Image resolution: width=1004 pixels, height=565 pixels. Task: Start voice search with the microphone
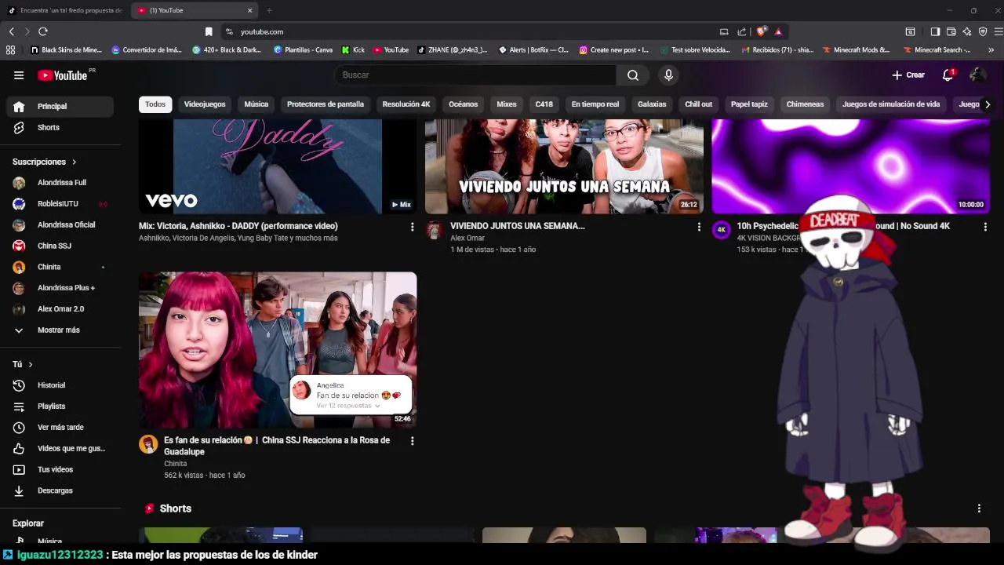pos(668,75)
